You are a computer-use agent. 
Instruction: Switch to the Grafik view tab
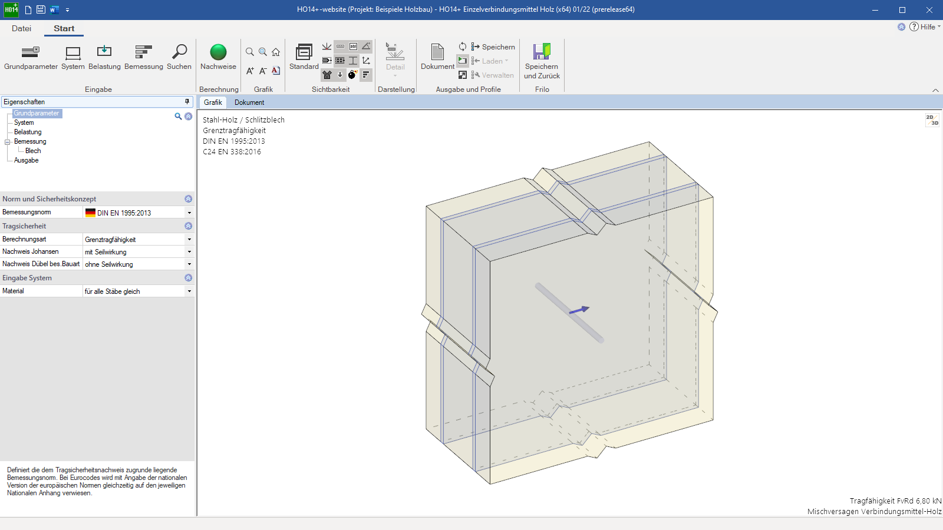pyautogui.click(x=213, y=102)
